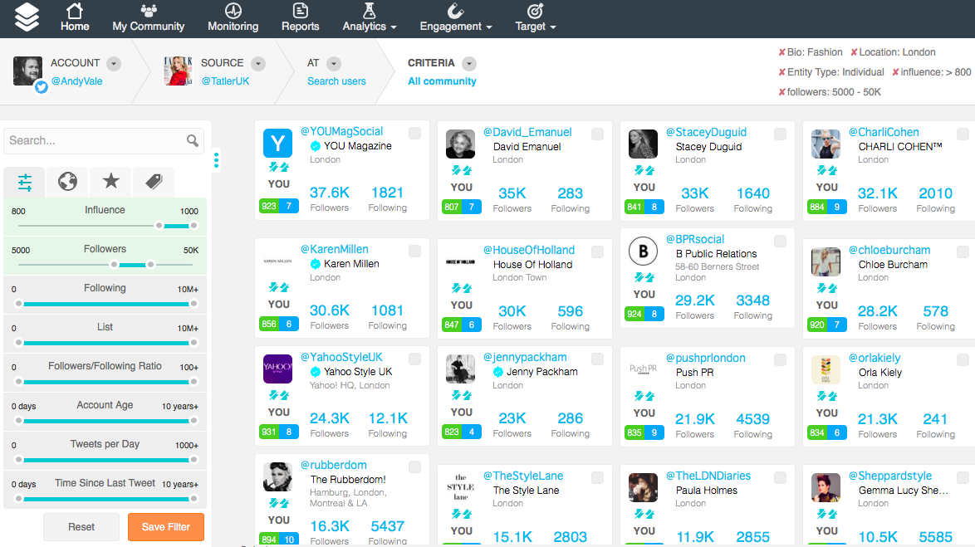
Task: Click the Target bullseye icon
Action: [x=536, y=11]
